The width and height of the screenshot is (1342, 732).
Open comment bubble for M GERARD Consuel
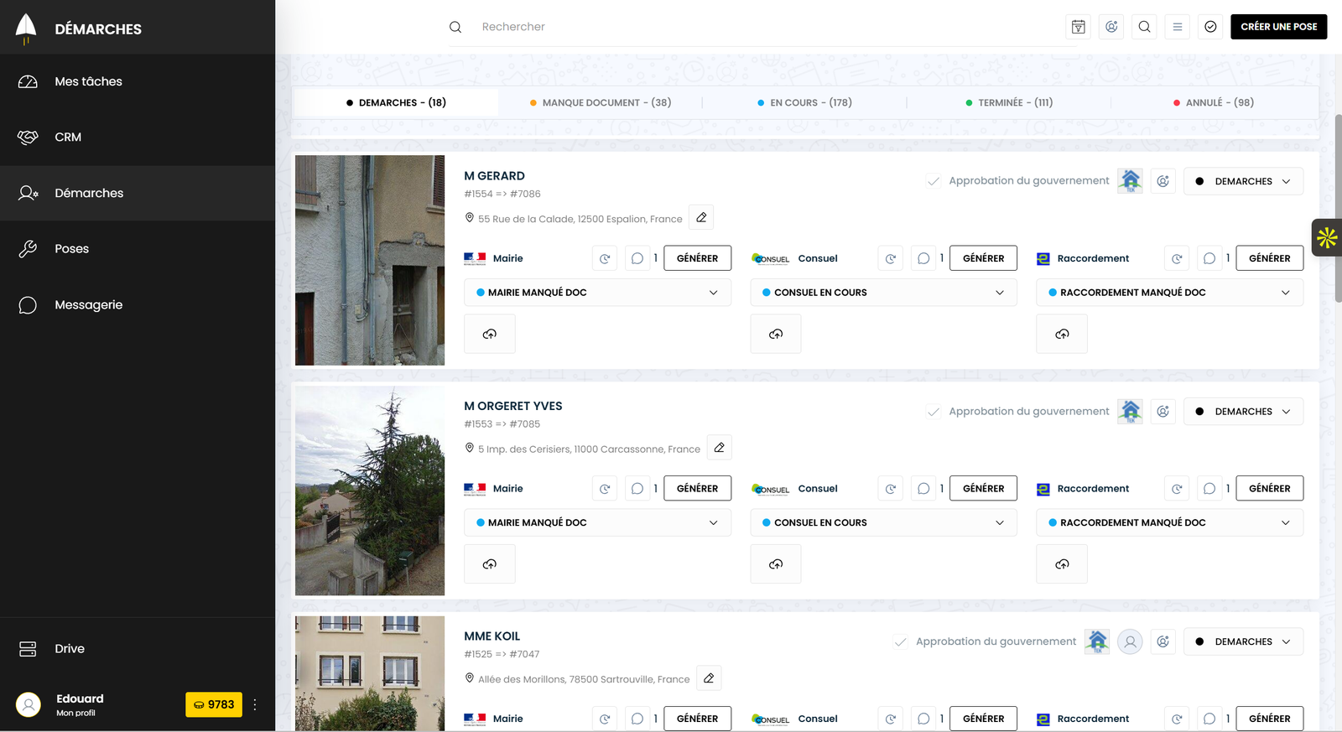923,258
